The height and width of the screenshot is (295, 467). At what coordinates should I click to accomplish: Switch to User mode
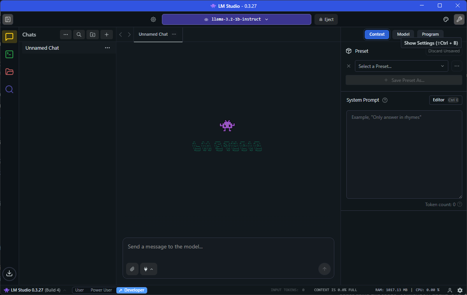[79, 290]
